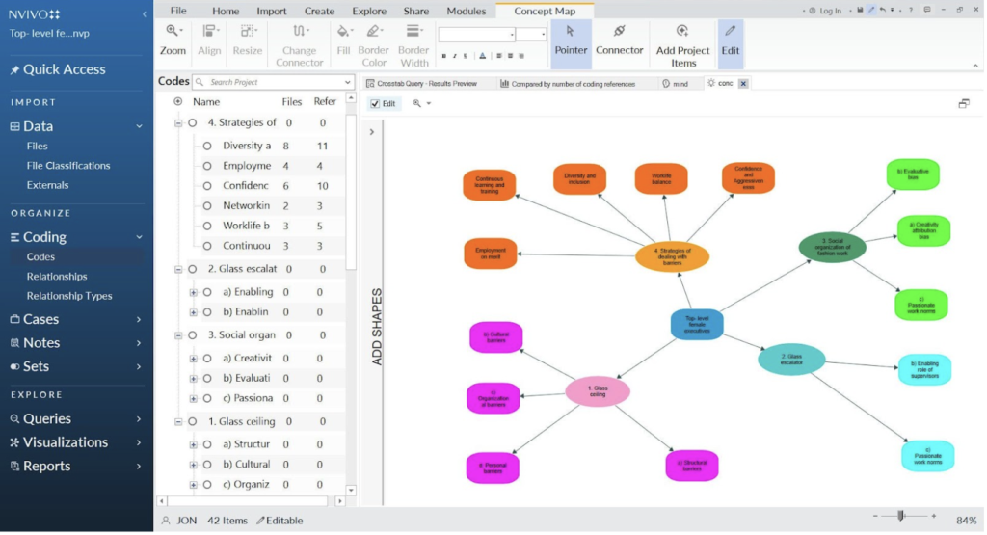Viewport: 987px width, 535px height.
Task: Click the zoom slider in the status bar
Action: [900, 516]
